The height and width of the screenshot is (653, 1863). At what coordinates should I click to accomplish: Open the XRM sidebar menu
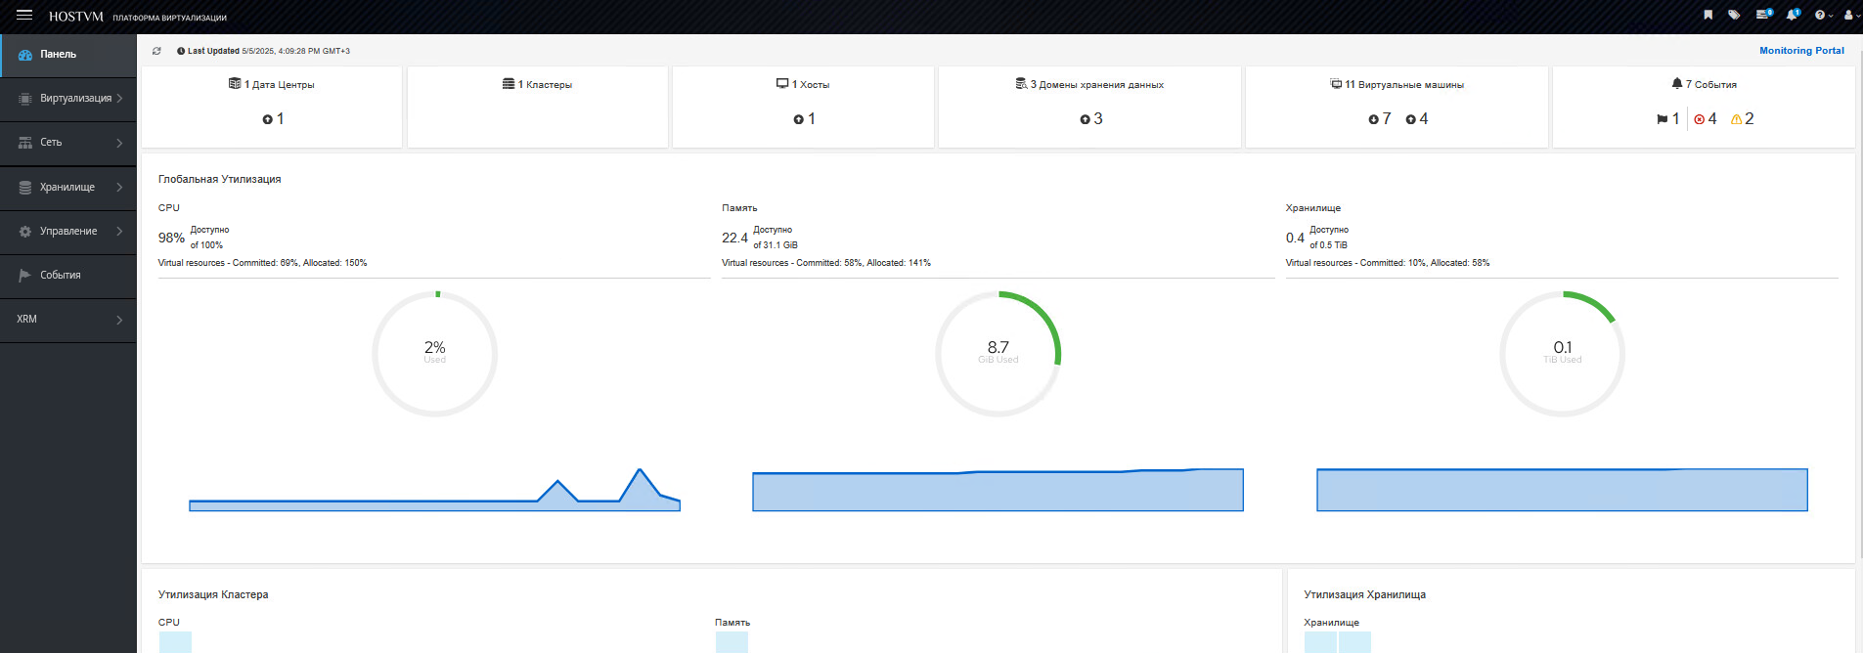68,320
